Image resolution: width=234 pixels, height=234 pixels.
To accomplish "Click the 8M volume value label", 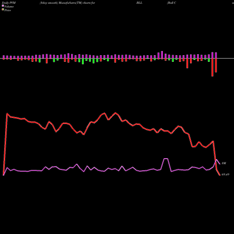I will (224, 163).
